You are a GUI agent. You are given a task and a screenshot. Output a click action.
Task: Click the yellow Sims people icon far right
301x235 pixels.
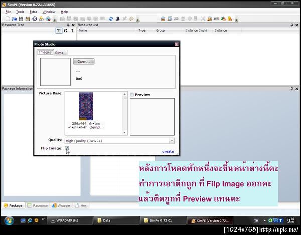[230, 19]
